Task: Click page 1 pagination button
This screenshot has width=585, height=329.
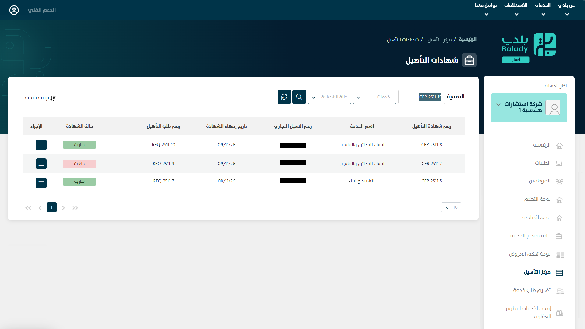Action: (51, 207)
